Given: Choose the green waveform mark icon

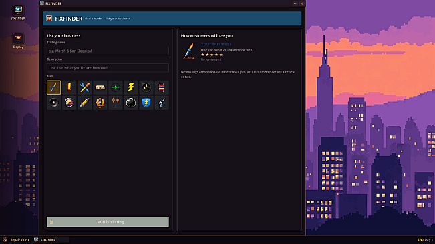Looking at the screenshot, I should [116, 87].
